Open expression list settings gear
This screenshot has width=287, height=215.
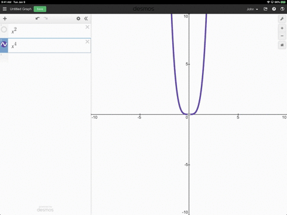(78, 19)
